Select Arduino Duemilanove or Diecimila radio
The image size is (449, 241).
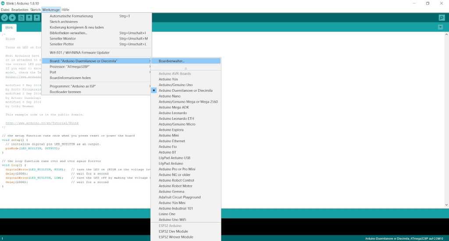186,90
